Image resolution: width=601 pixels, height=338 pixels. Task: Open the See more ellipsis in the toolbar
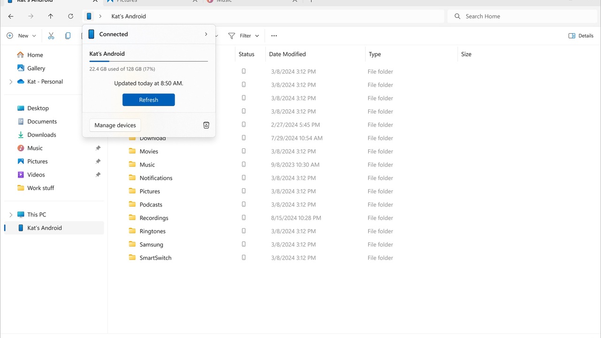(274, 35)
